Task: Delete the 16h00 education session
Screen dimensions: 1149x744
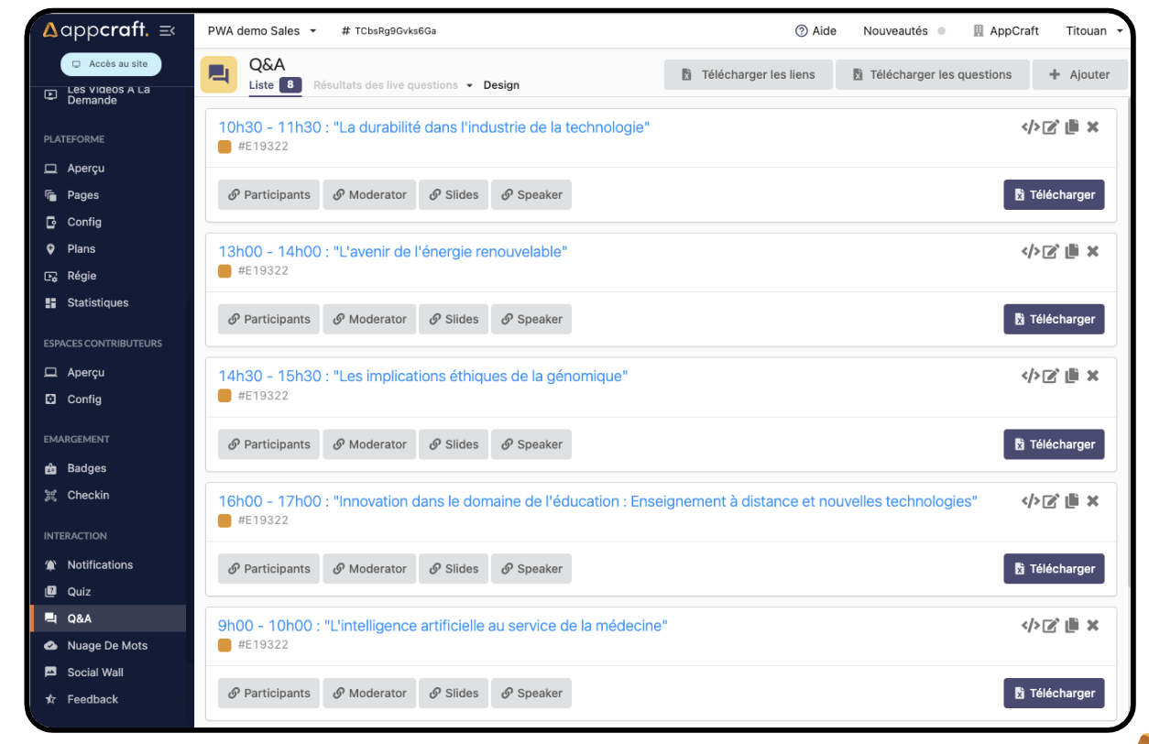Action: pyautogui.click(x=1092, y=501)
